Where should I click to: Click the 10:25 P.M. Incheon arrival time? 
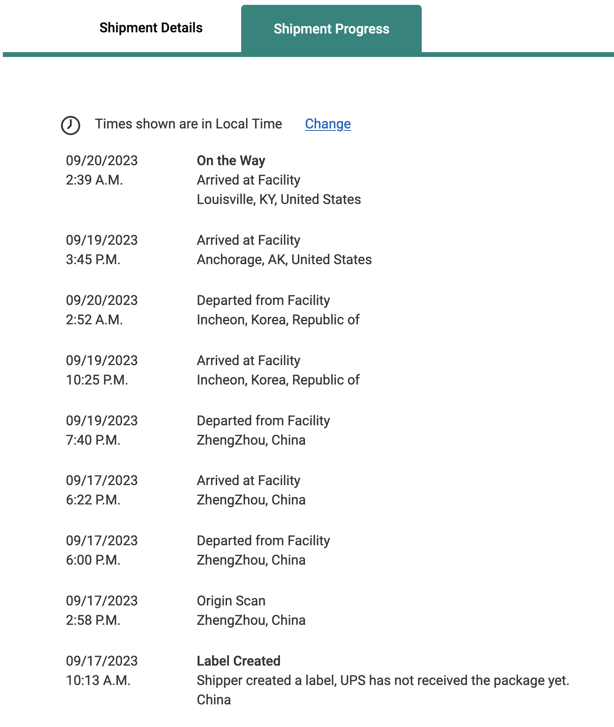(97, 380)
